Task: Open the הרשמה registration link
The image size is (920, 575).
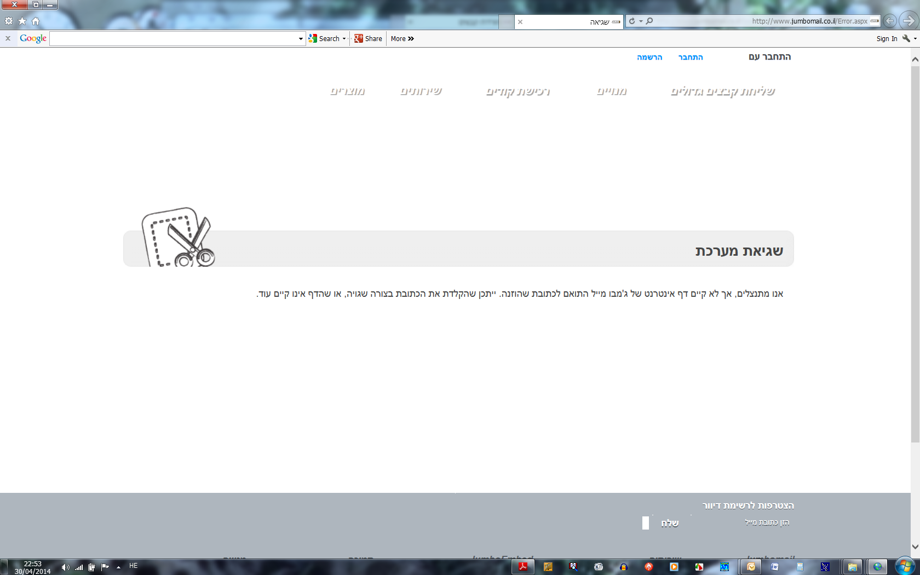Action: tap(649, 57)
